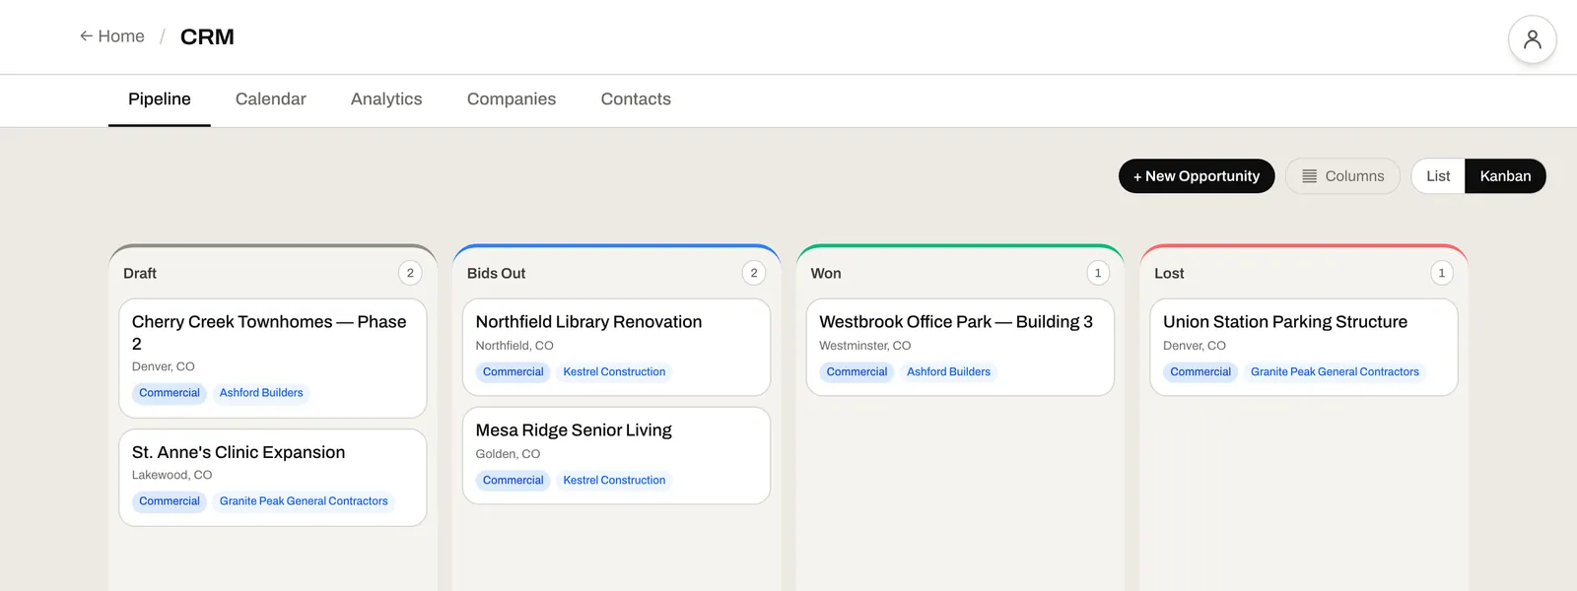Image resolution: width=1577 pixels, height=591 pixels.
Task: Open the Companies tab
Action: [x=512, y=99]
